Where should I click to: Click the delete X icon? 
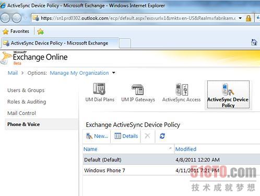147,136
